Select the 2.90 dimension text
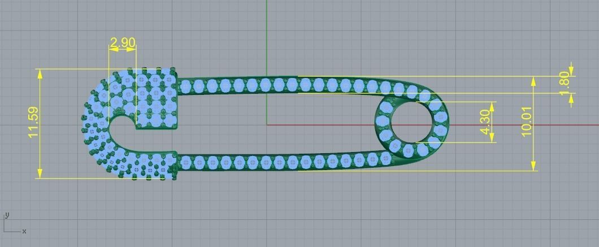This screenshot has height=247, width=599. point(123,43)
